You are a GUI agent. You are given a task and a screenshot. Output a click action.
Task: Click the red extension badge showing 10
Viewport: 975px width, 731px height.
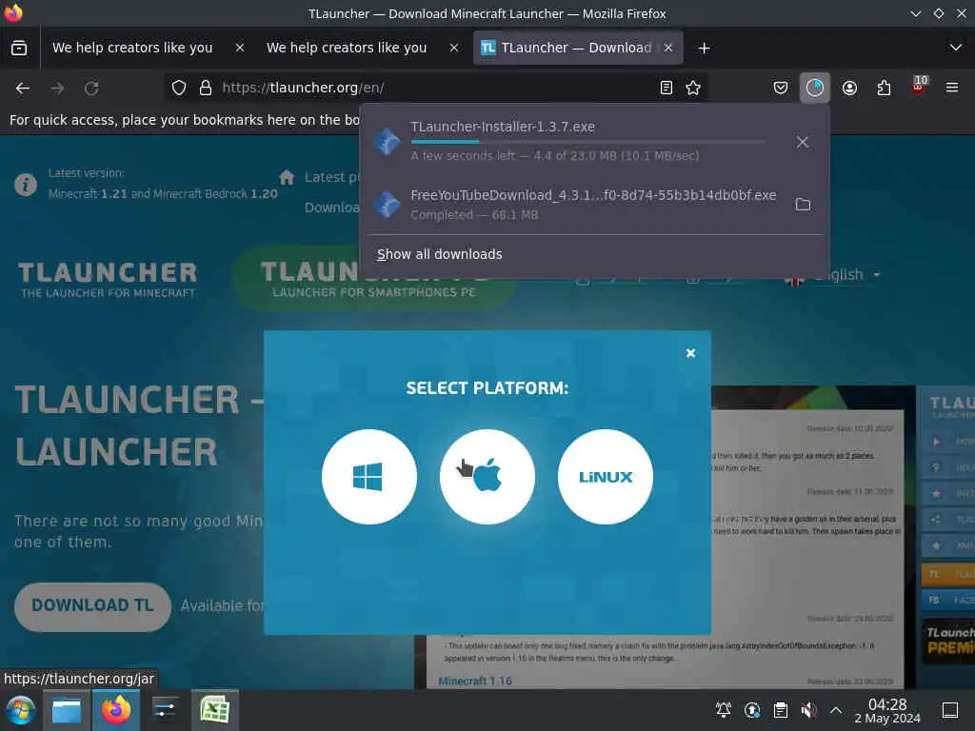tap(919, 85)
